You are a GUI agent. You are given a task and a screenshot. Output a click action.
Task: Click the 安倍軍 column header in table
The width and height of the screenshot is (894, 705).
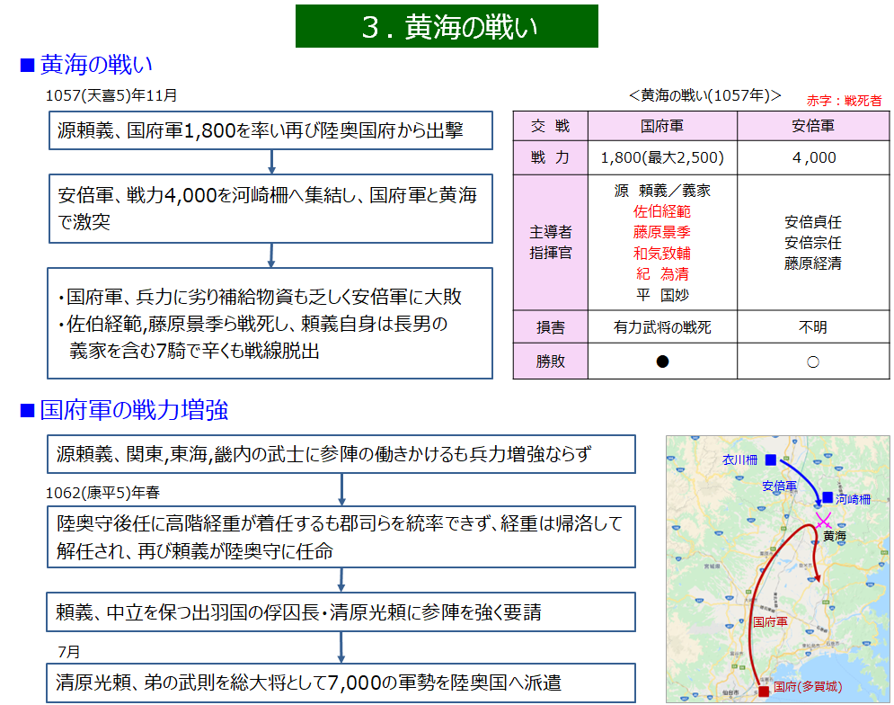[x=812, y=127]
